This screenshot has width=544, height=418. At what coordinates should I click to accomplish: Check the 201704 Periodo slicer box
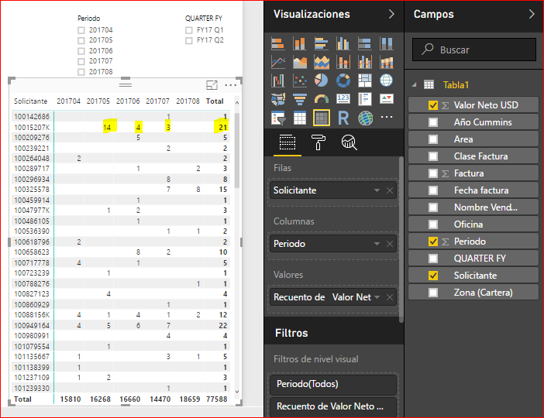point(81,30)
